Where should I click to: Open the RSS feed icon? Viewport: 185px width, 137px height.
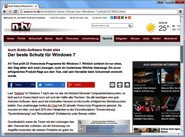point(129,18)
